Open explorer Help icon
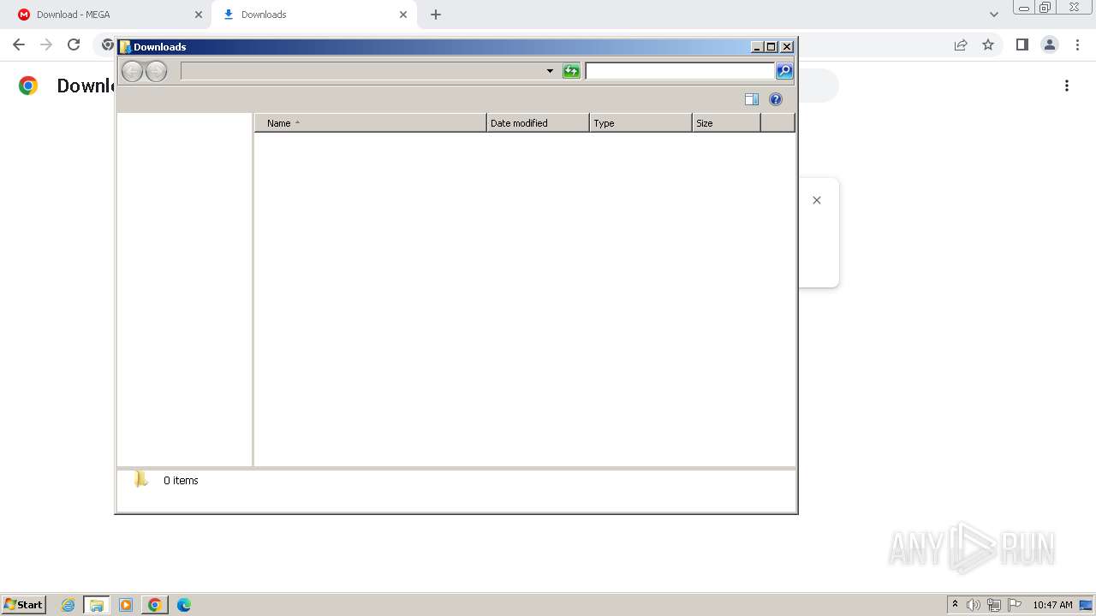Screen dimensions: 1096x616 [x=776, y=99]
